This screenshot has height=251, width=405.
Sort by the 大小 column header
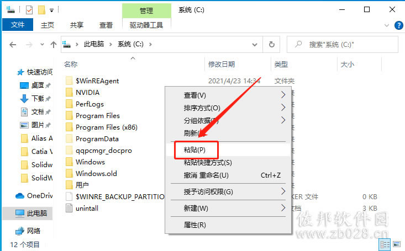pos(347,64)
